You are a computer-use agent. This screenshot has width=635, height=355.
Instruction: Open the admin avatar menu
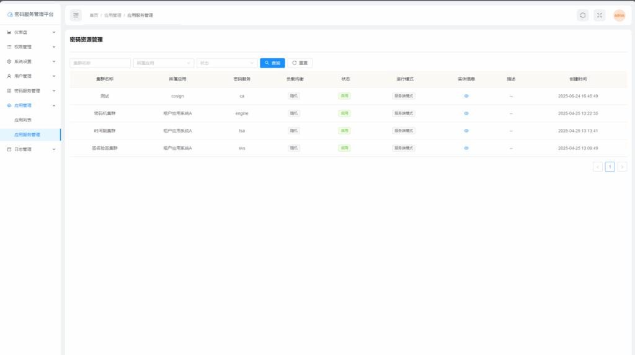(x=619, y=15)
